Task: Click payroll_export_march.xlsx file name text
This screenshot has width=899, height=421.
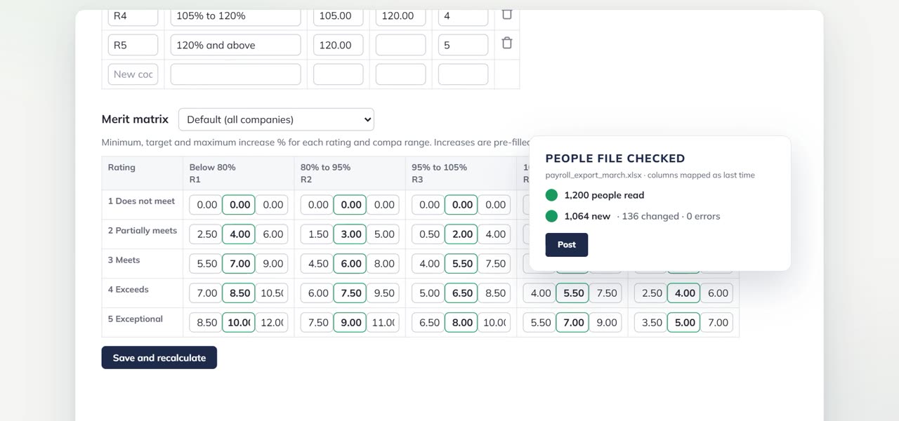Action: tap(594, 175)
